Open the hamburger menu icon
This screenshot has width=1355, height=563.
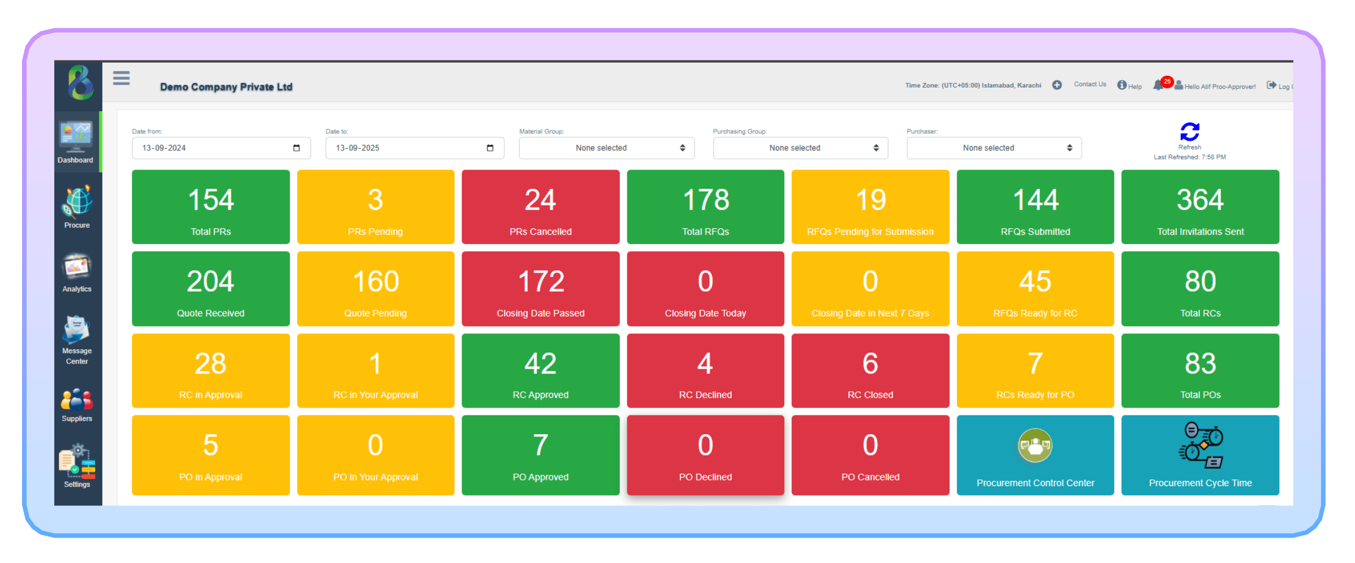pos(121,78)
